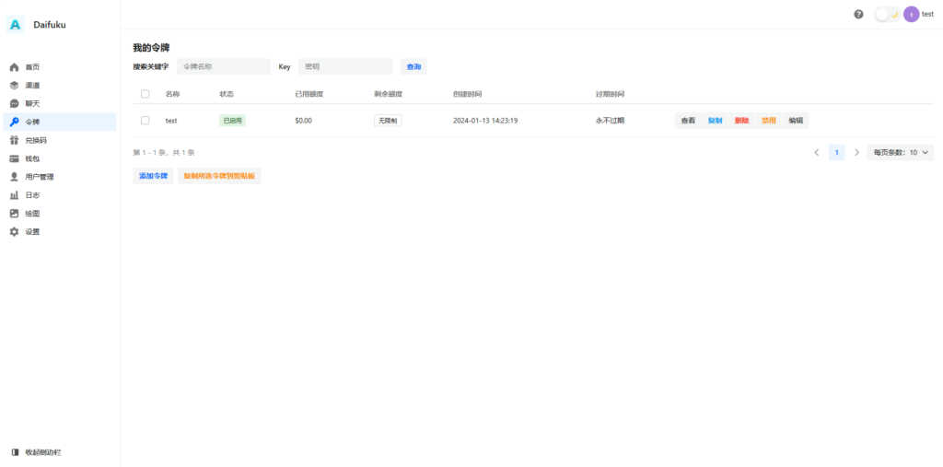The image size is (943, 467).
Task: Open the logs bar chart icon
Action: tap(14, 195)
